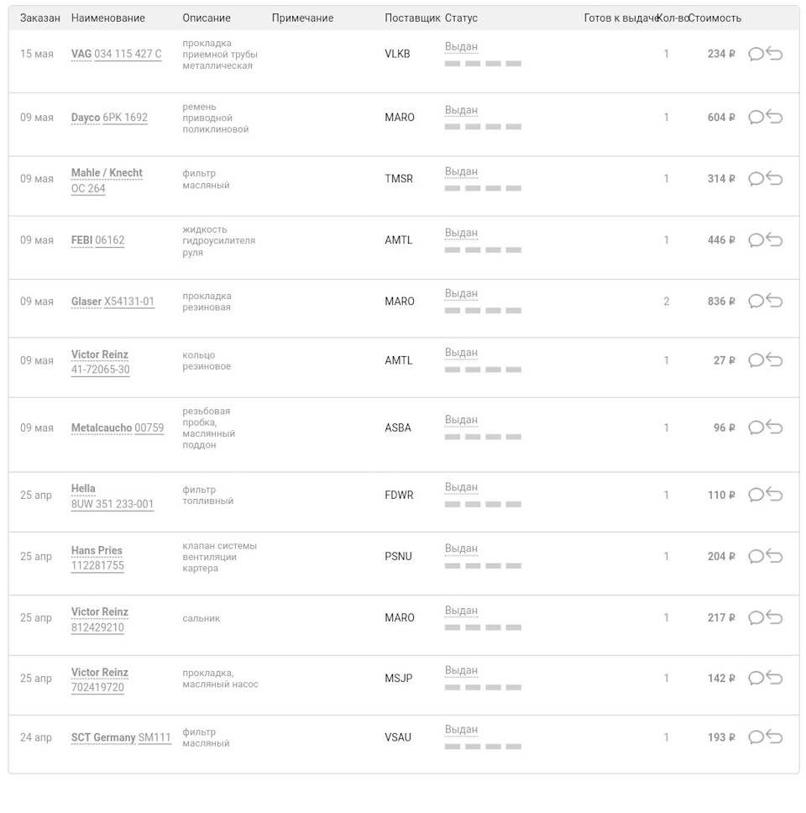The width and height of the screenshot is (806, 813).
Task: Click the Dayco brand link
Action: pos(85,118)
